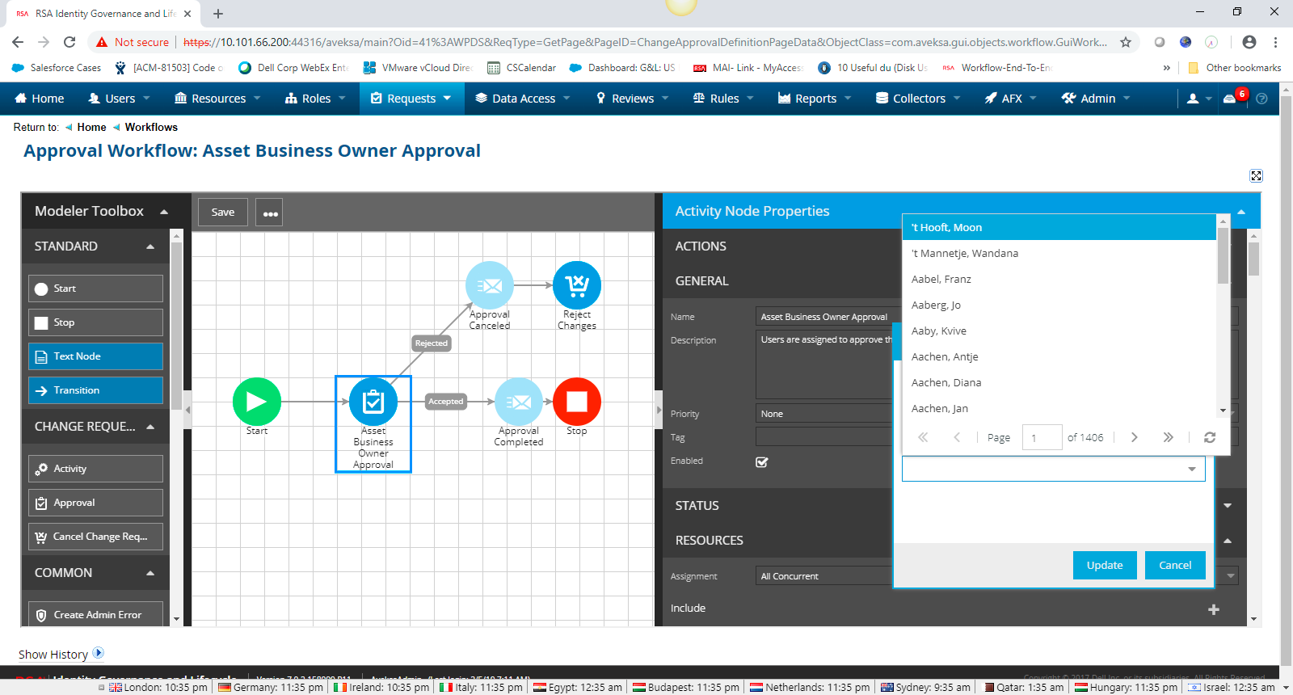Select the Approval Completed mail node

(518, 402)
